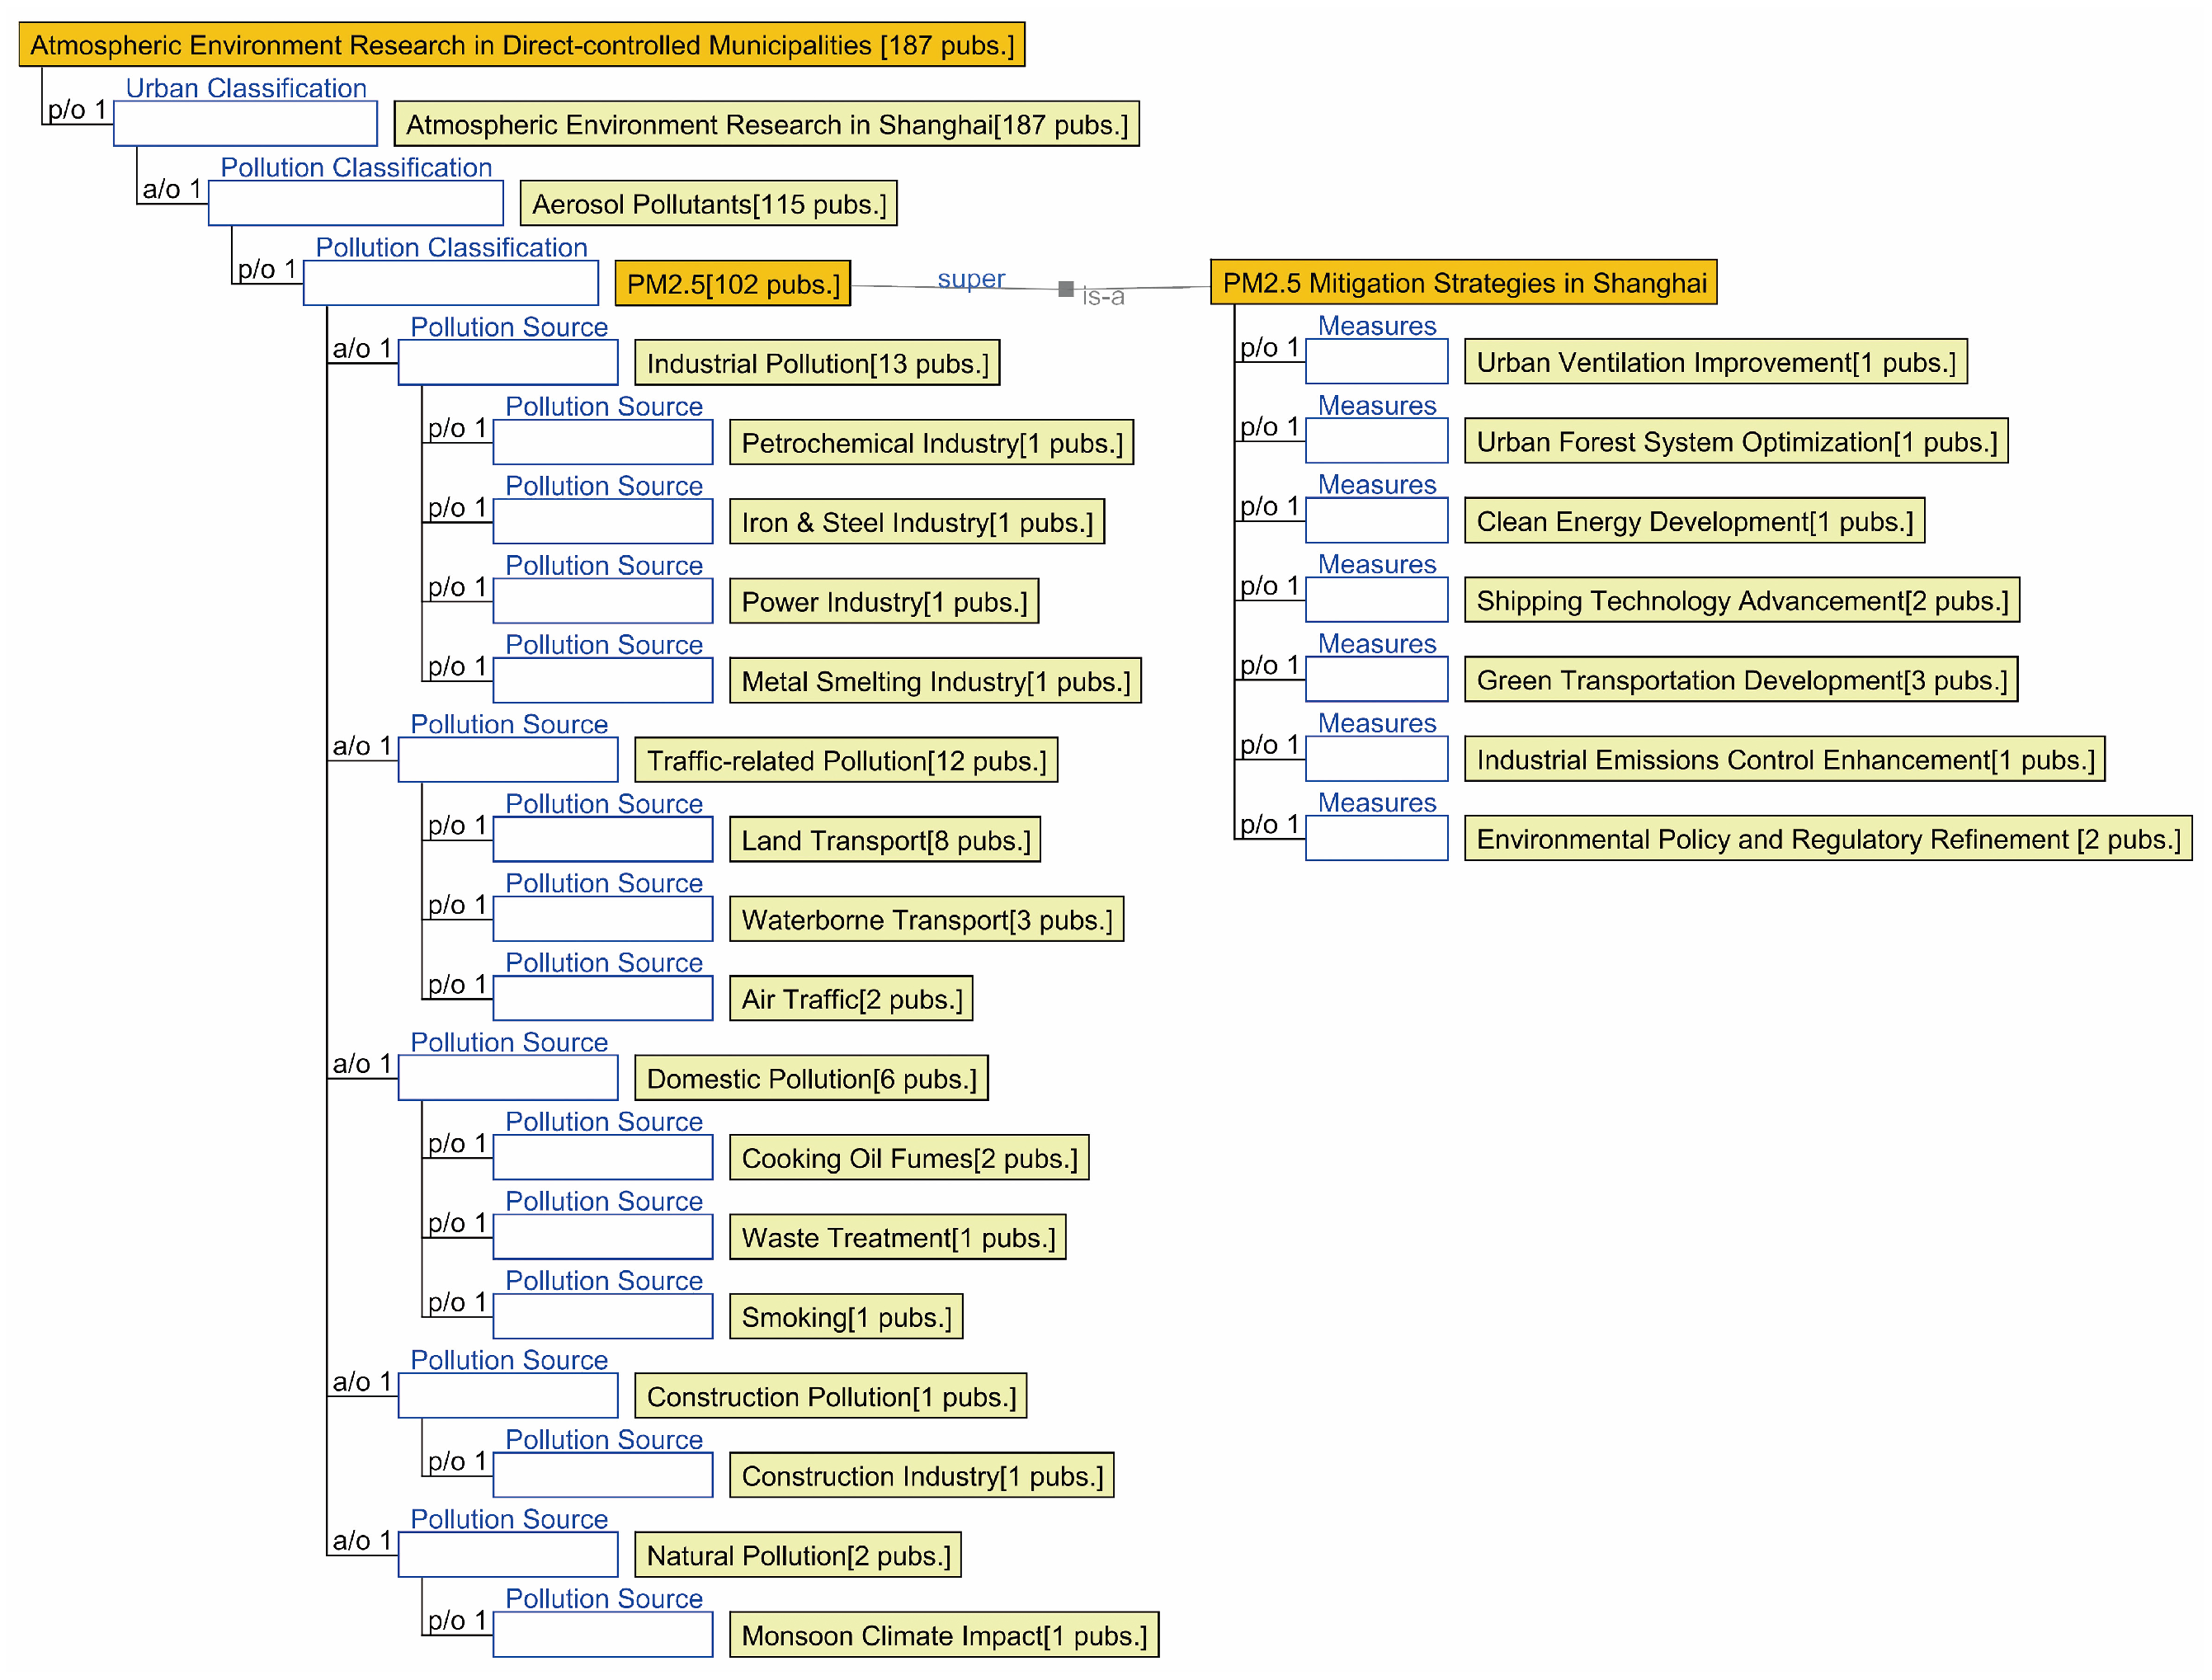This screenshot has height=1680, width=2212.
Task: Open PM2.5 Mitigation Strategies in Shanghai node
Action: (x=1463, y=283)
